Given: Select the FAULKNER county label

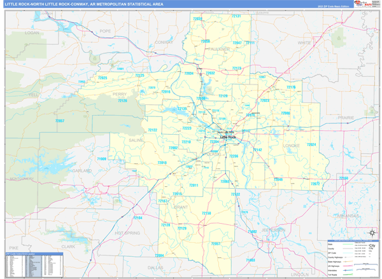Looking at the screenshot, I should tap(219, 49).
